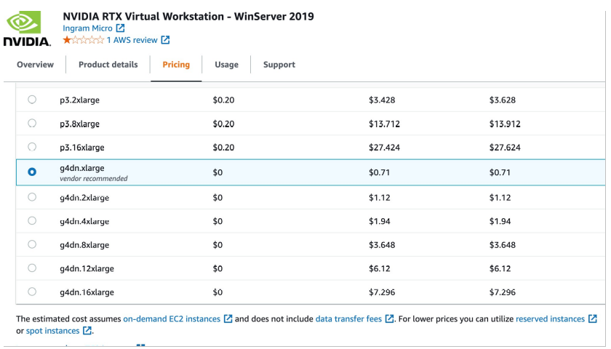Click the vendor recommended label
Screen dimensions: 611x349
(94, 178)
